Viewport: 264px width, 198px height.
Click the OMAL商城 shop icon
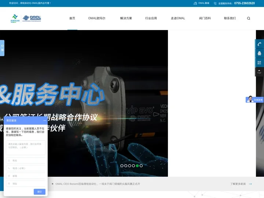tap(195, 3)
